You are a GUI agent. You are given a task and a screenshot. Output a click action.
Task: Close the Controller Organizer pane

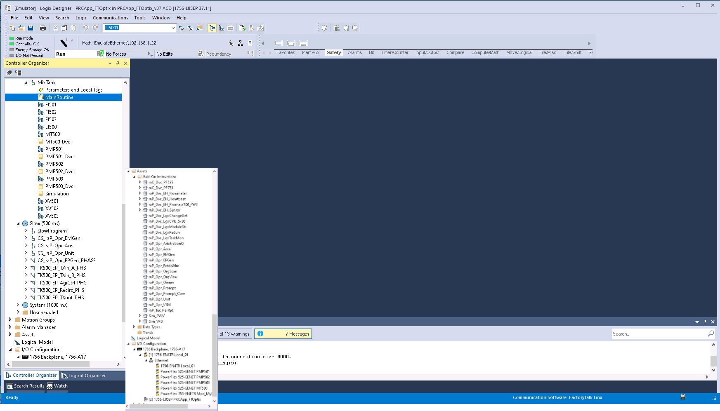[x=125, y=63]
